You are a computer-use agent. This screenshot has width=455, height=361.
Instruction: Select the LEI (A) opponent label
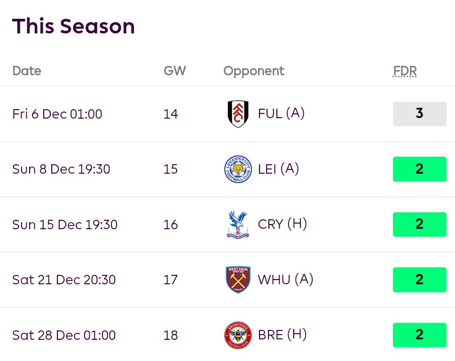(x=278, y=169)
